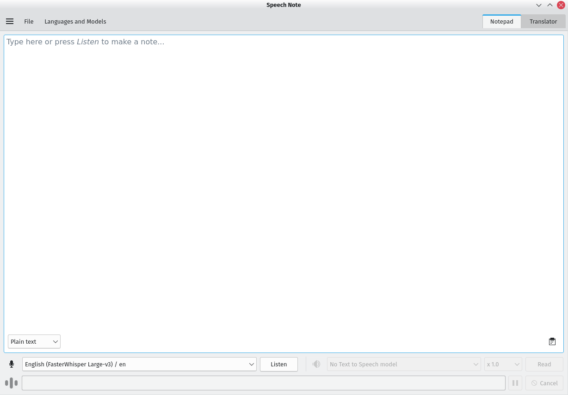Click the Read button
This screenshot has width=568, height=395.
[x=544, y=364]
